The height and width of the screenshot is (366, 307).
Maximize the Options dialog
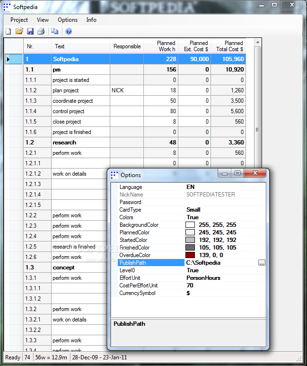pyautogui.click(x=237, y=173)
